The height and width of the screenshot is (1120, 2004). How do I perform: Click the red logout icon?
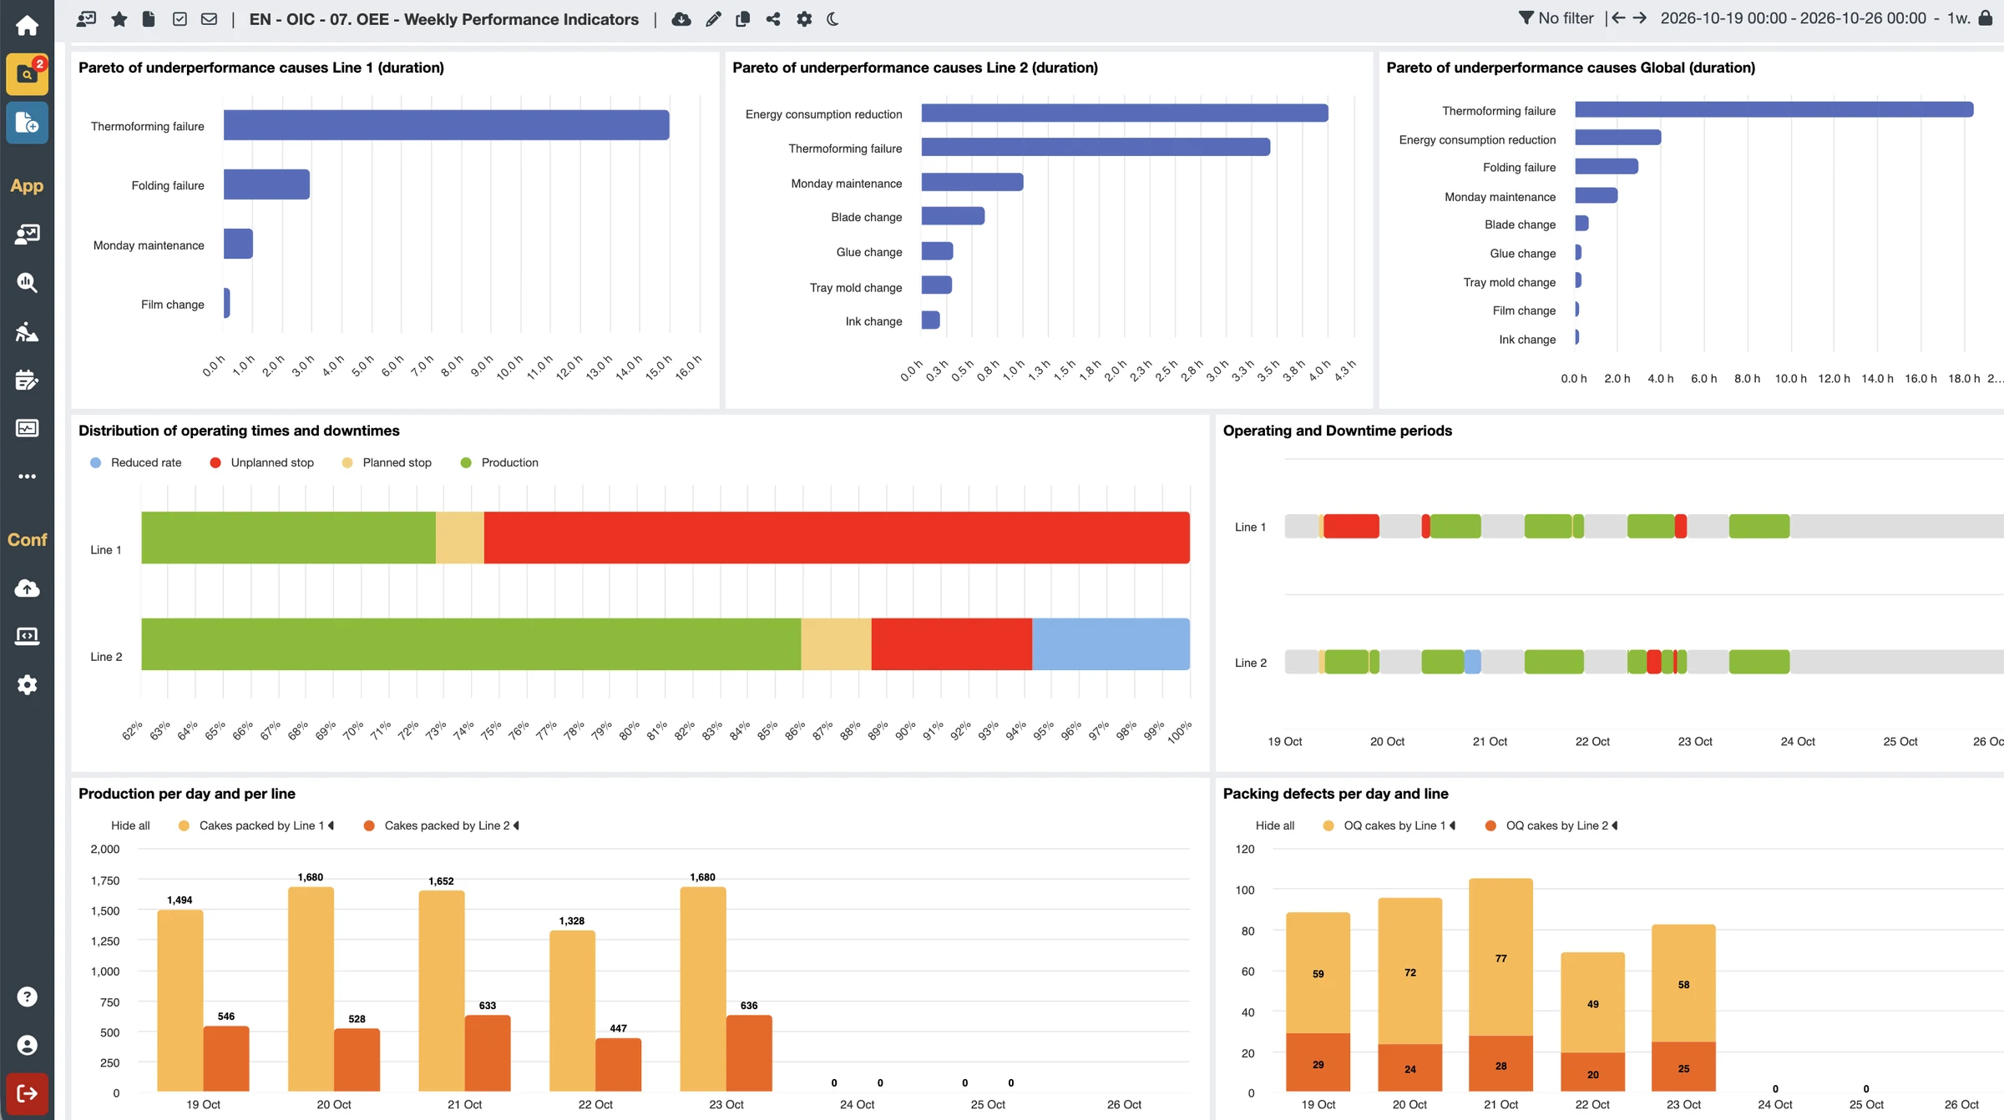(27, 1093)
